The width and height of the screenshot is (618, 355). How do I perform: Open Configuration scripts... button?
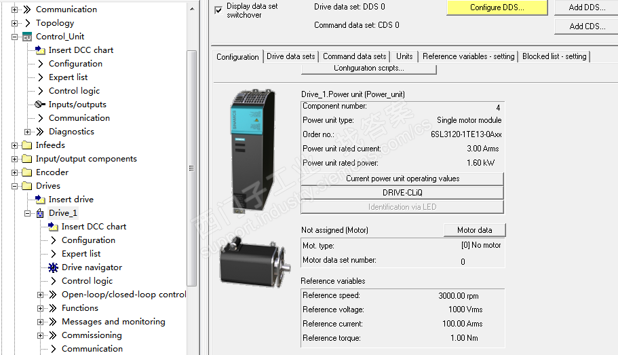coord(369,69)
